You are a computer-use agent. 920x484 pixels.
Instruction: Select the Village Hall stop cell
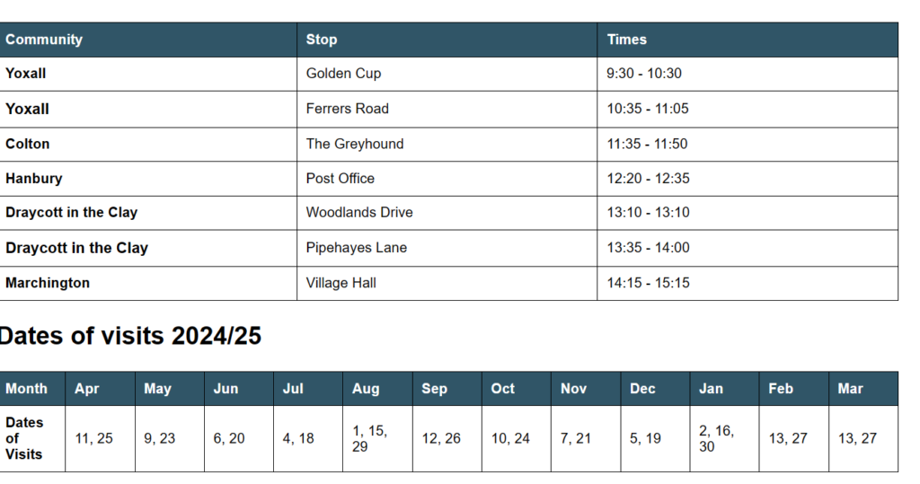[x=447, y=284]
